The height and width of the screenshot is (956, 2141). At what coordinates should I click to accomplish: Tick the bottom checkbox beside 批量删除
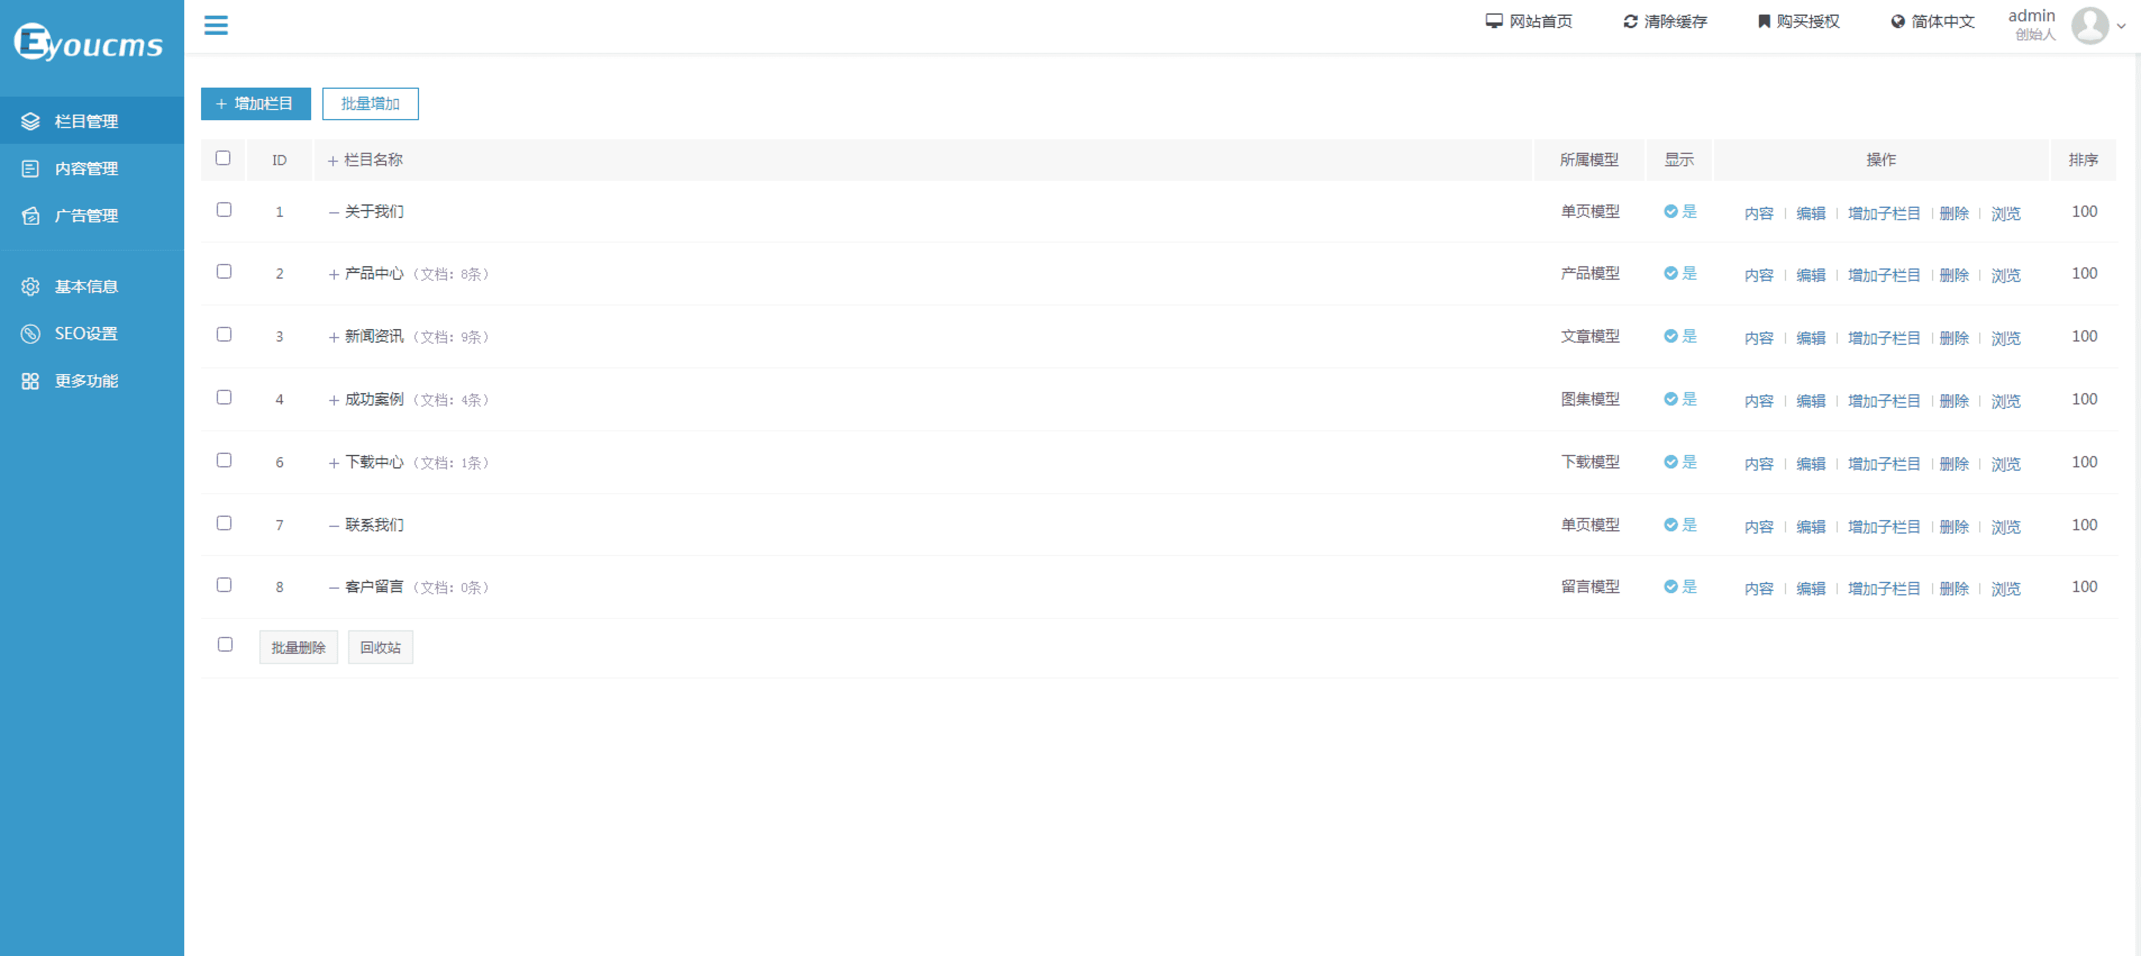[x=225, y=644]
